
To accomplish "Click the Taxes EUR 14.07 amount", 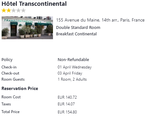I will coord(66,104).
